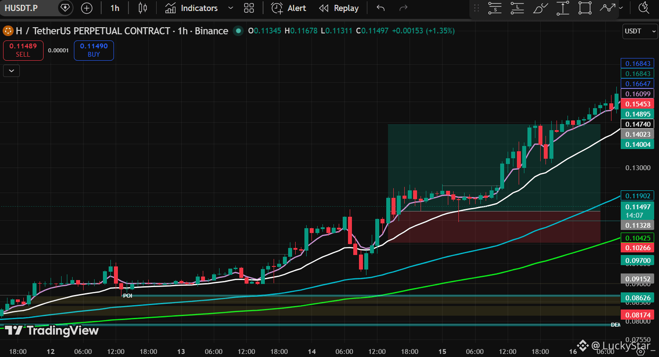Open the candlestick chart type menu
The image size is (659, 357).
pos(143,8)
